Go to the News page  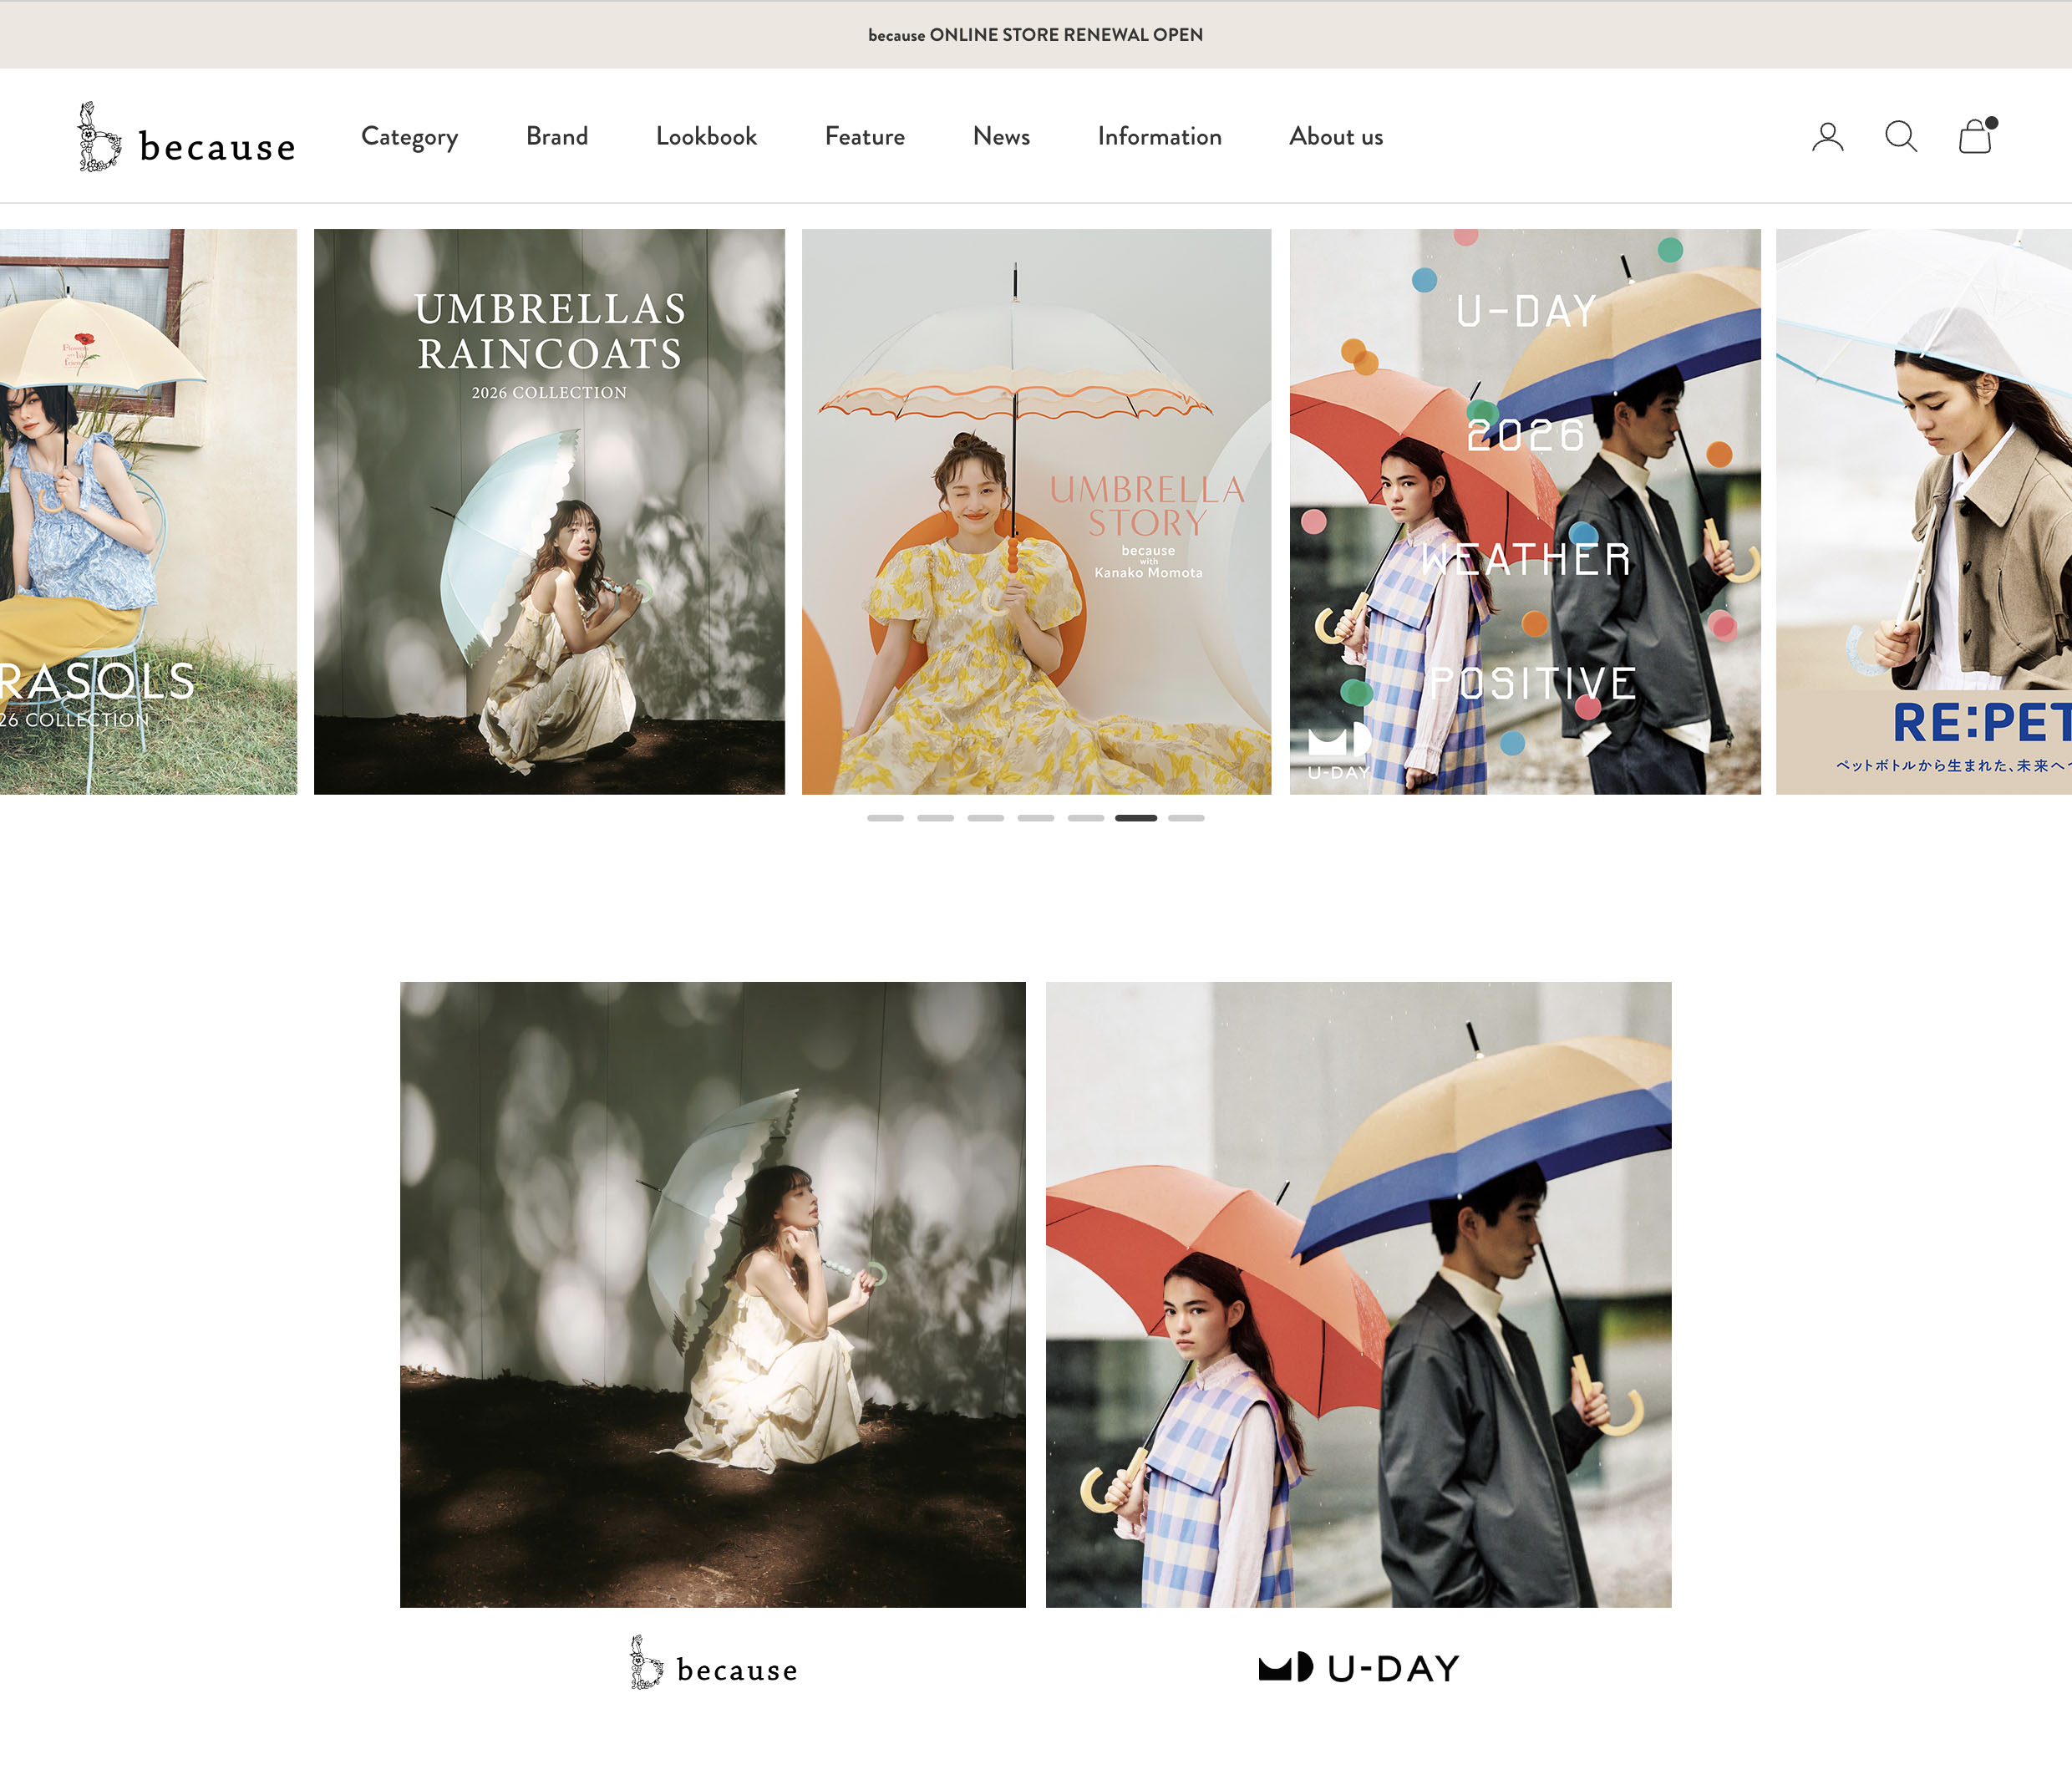pyautogui.click(x=1001, y=137)
